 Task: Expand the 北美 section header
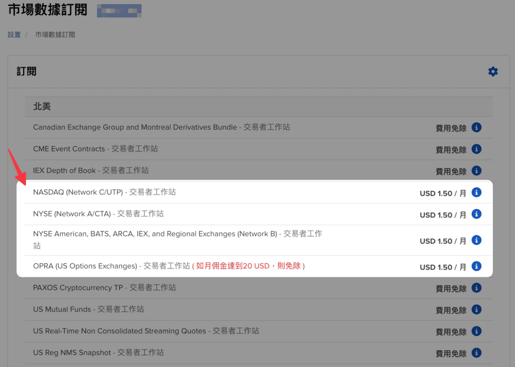(42, 106)
